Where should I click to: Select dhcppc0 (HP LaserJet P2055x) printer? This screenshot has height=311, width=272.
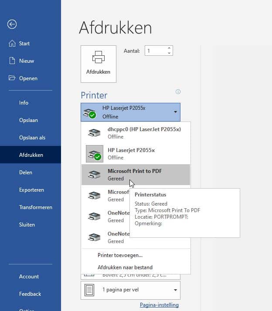(136, 133)
